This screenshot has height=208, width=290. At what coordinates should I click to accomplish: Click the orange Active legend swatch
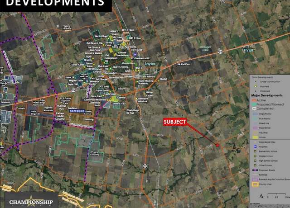(x=254, y=100)
